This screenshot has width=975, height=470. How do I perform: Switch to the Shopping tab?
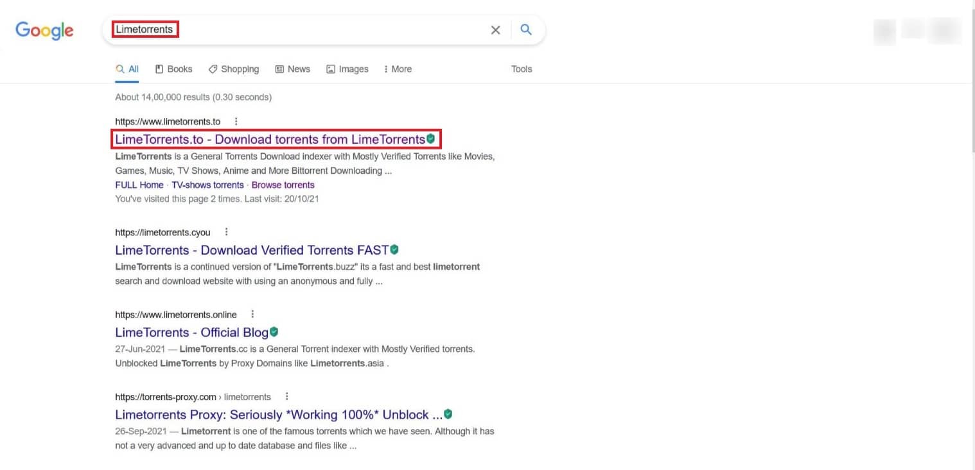pos(234,69)
